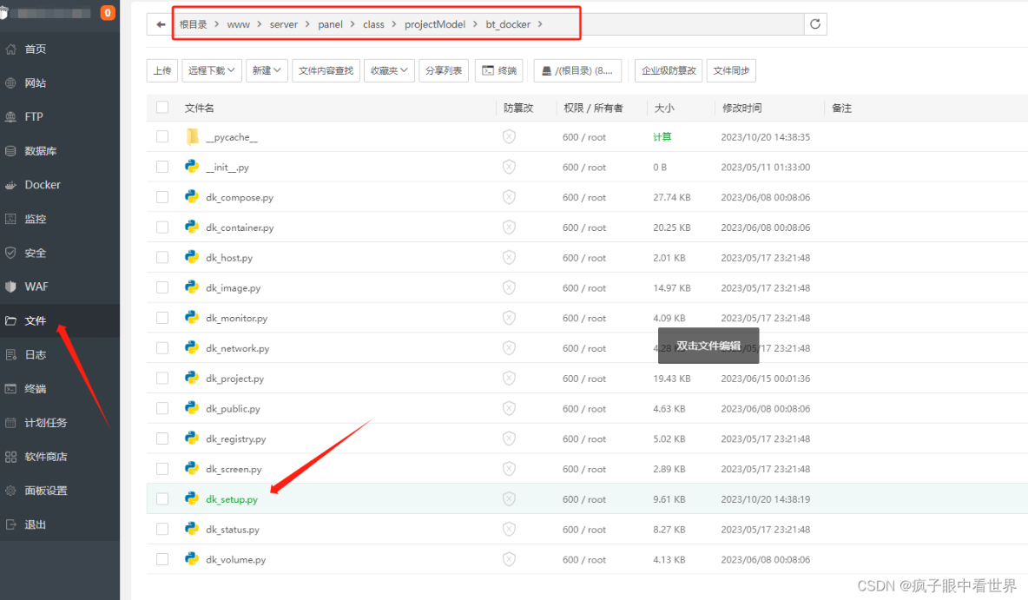This screenshot has width=1028, height=600.
Task: Click the orange notification badge 0
Action: (108, 12)
